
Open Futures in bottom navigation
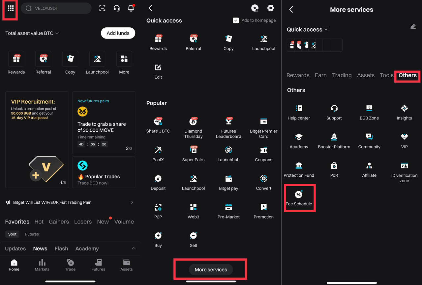pyautogui.click(x=98, y=265)
